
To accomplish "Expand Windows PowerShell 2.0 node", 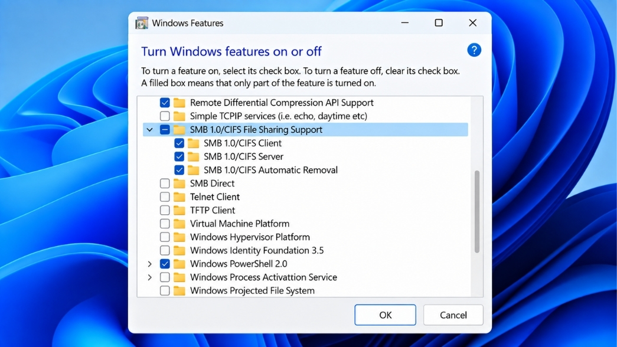I will [149, 264].
